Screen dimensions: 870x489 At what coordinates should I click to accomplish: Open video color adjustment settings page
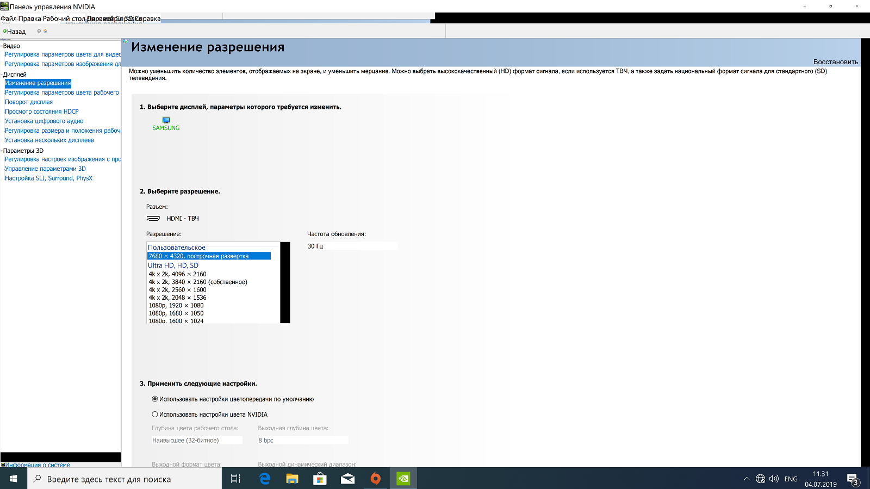click(63, 54)
